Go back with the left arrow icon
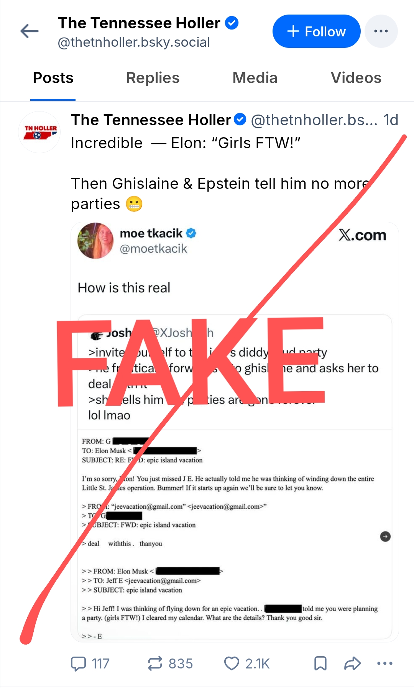The image size is (414, 688). 30,31
